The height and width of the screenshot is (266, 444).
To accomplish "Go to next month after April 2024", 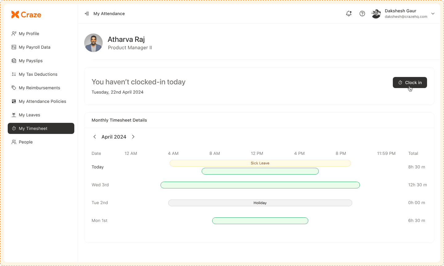I will click(133, 137).
